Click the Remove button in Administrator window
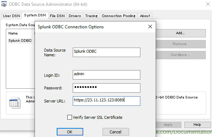Image resolution: width=212 pixels, height=137 pixels. pyautogui.click(x=181, y=44)
